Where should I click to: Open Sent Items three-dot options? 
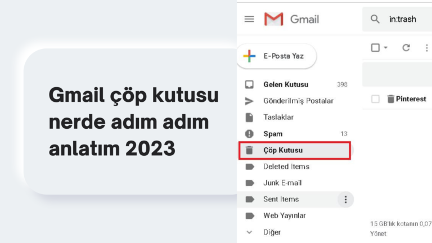[345, 199]
